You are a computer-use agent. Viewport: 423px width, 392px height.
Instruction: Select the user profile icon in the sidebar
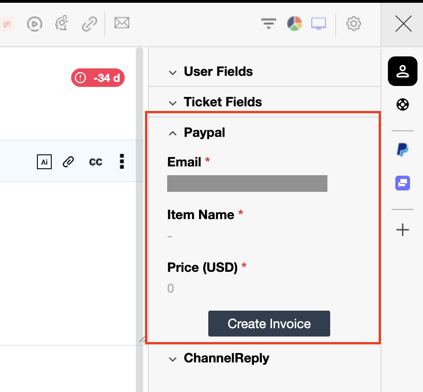[x=403, y=71]
